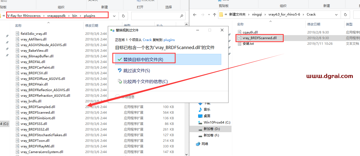Viewport: 360px width, 156px height.
Task: Choose 跳过该文件(S) to skip the file
Action: coord(137,70)
